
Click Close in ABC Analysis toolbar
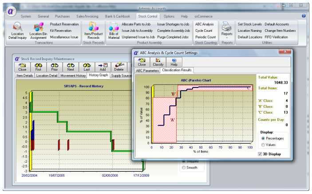142,62
